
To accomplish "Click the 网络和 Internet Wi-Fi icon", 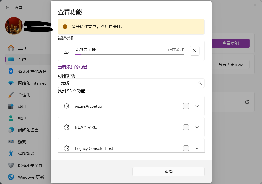I will [x=11, y=83].
